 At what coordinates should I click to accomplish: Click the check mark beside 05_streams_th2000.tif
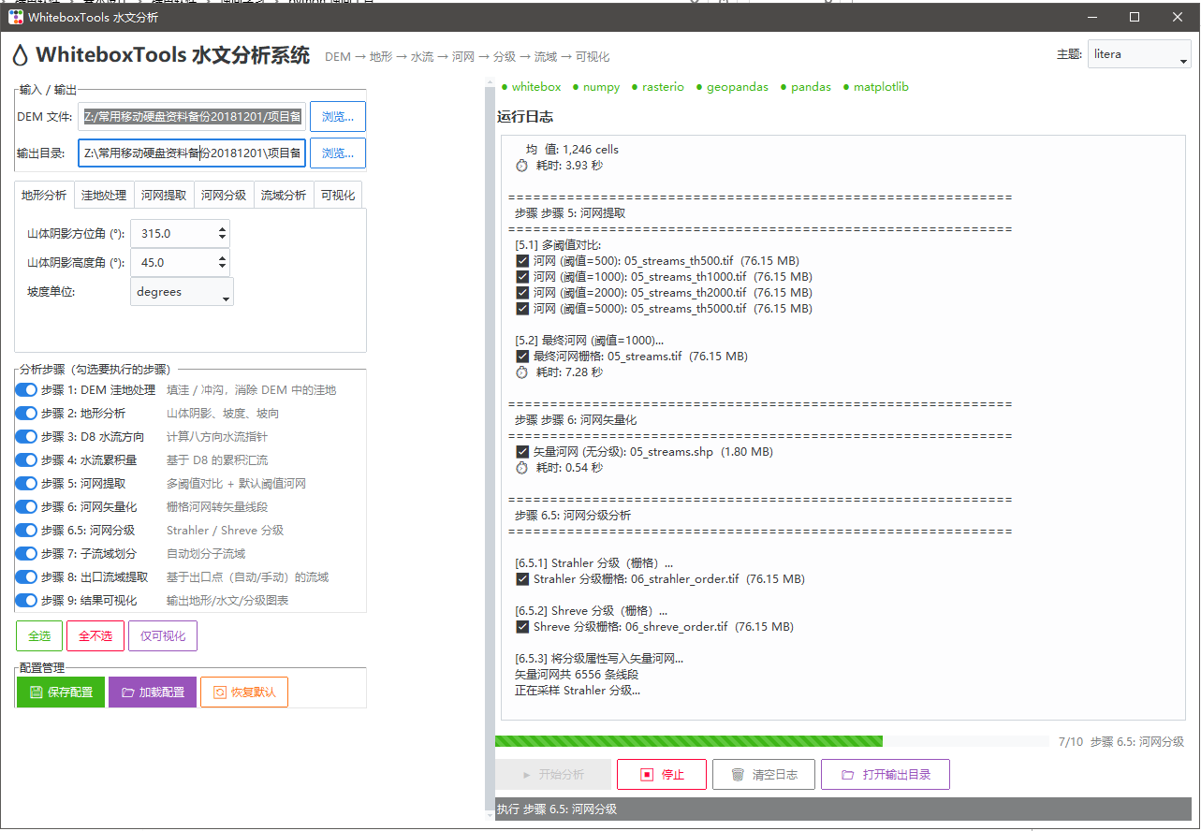tap(522, 293)
